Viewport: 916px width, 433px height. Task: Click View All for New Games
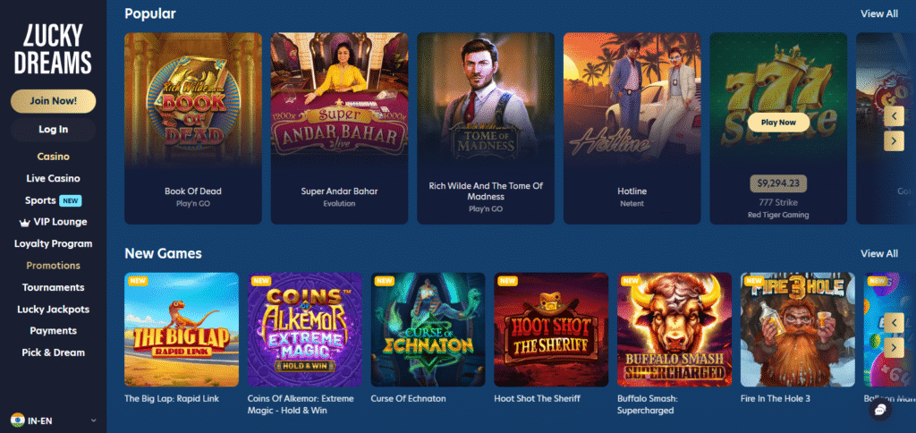pyautogui.click(x=879, y=253)
